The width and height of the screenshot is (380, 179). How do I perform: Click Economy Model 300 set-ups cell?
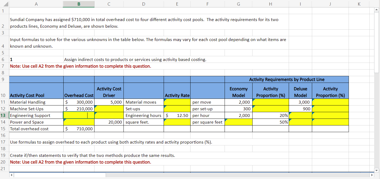click(238, 109)
